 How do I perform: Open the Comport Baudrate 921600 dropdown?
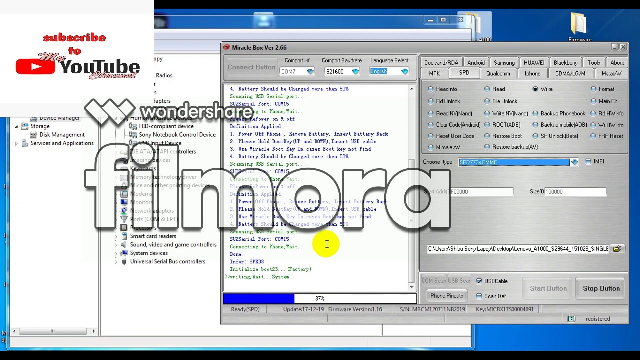(355, 72)
